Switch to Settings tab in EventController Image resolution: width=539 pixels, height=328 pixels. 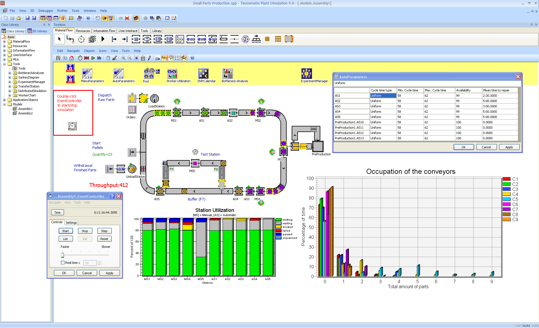[x=71, y=222]
